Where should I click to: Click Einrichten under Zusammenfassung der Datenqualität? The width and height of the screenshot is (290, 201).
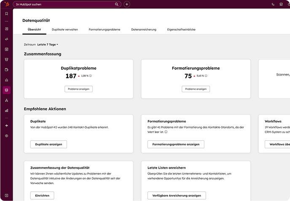point(42,196)
